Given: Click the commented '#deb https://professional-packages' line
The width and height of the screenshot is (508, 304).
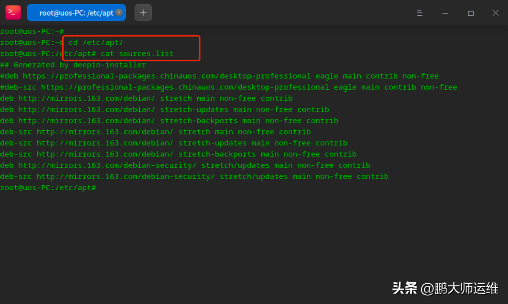Looking at the screenshot, I should click(219, 76).
